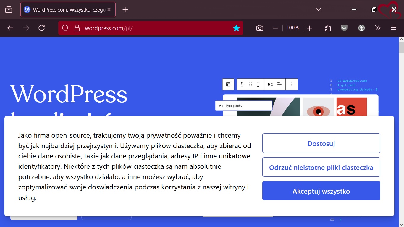Click Odrzuć nieistotne pliki ciasteczka
This screenshot has width=404, height=227.
[x=321, y=168]
